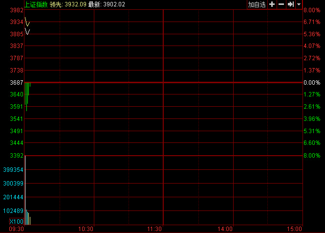Select the 14:00 time marker
This screenshot has width=325, height=233.
pyautogui.click(x=225, y=229)
